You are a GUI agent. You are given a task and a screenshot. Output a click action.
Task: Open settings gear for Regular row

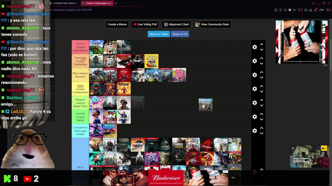click(x=255, y=103)
